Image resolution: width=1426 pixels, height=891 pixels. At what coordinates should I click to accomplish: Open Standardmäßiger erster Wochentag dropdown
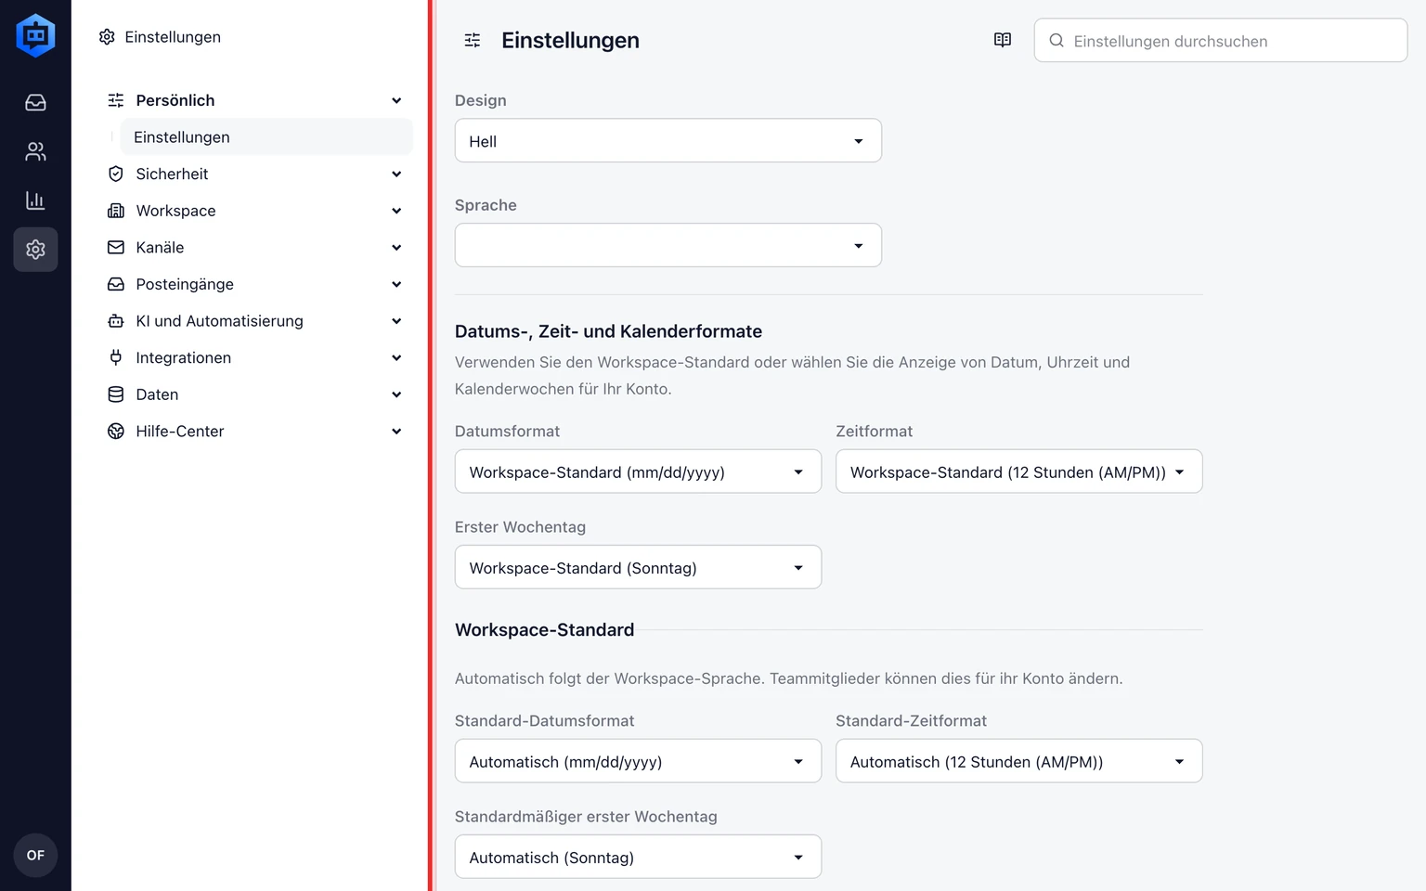click(638, 857)
